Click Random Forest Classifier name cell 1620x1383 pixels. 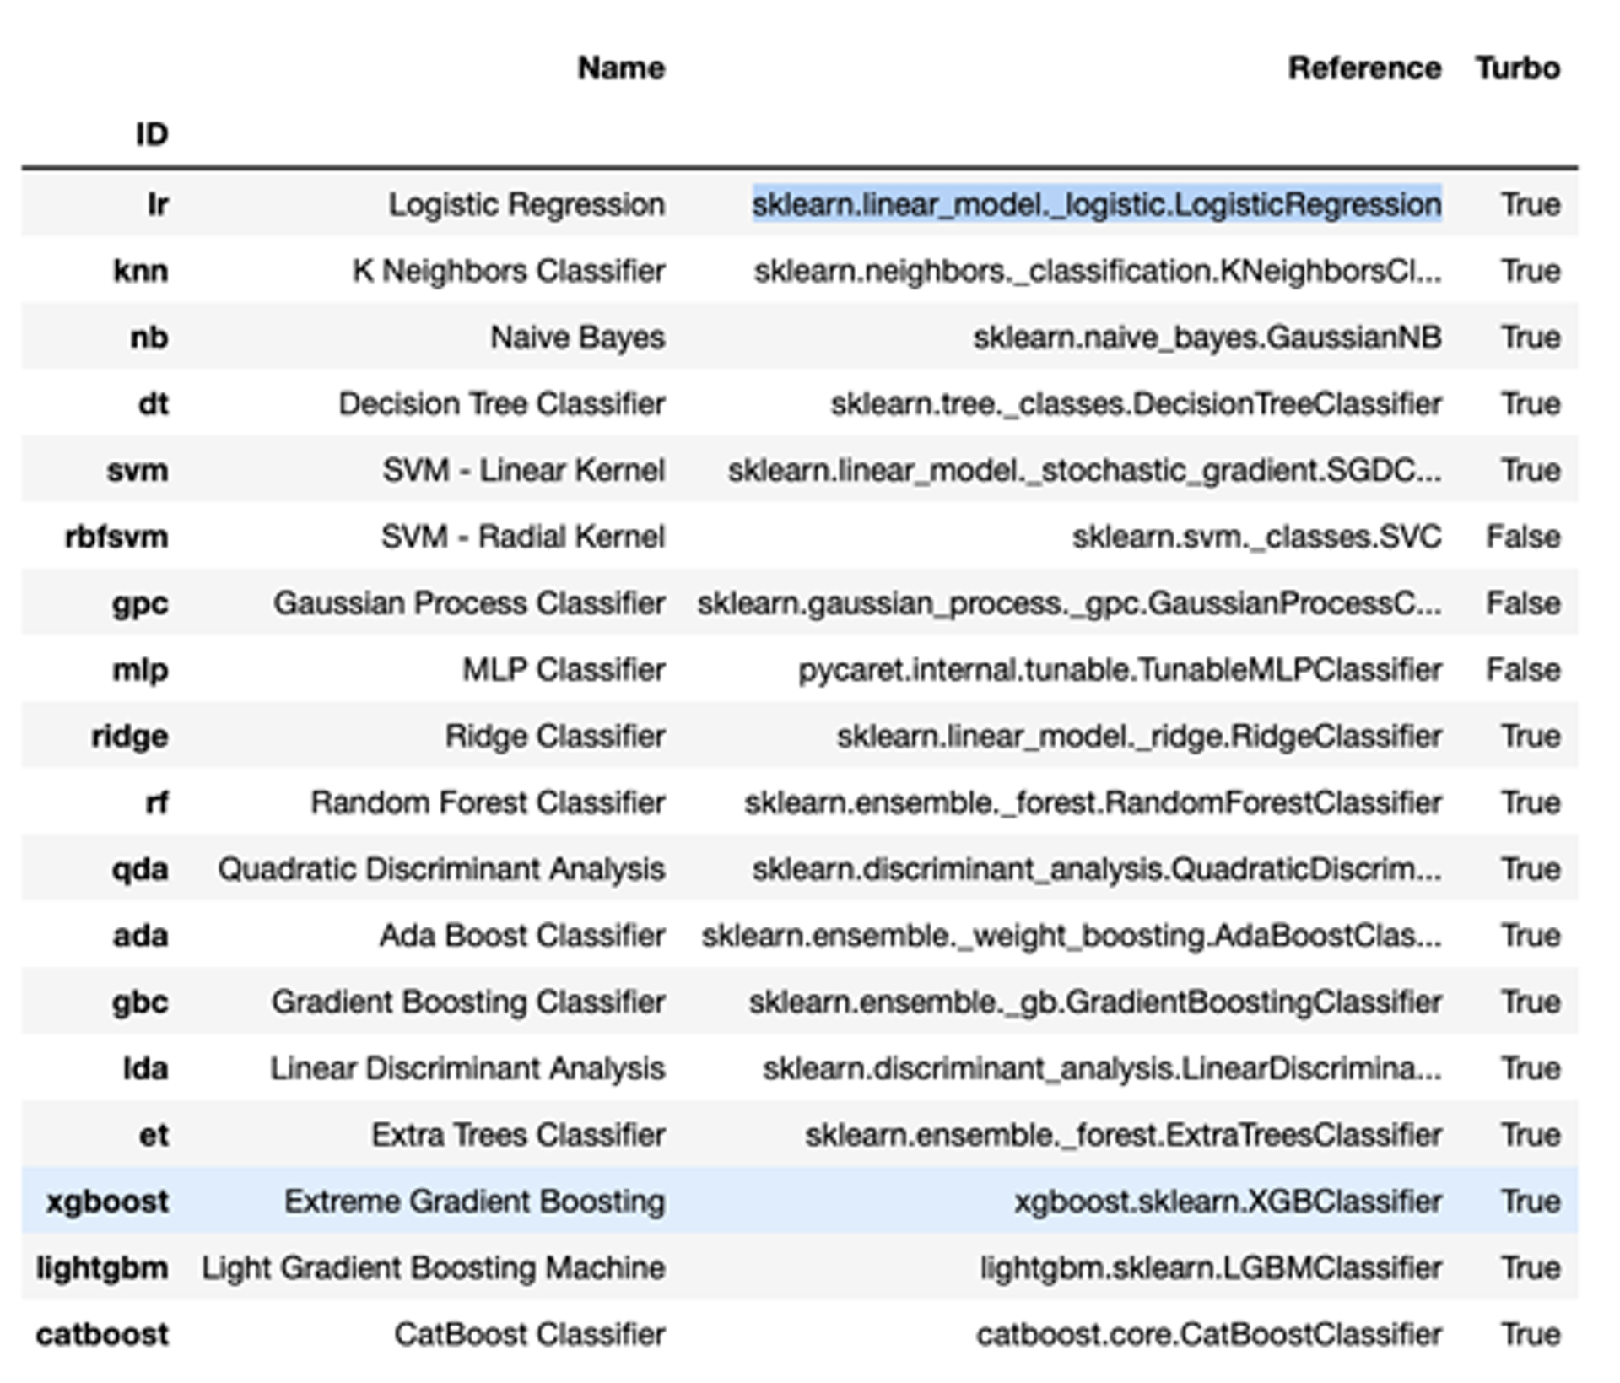point(488,803)
